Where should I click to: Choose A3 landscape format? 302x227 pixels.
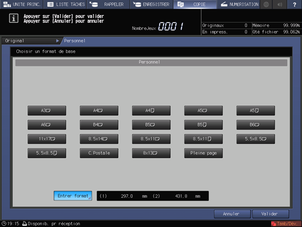[47, 111]
